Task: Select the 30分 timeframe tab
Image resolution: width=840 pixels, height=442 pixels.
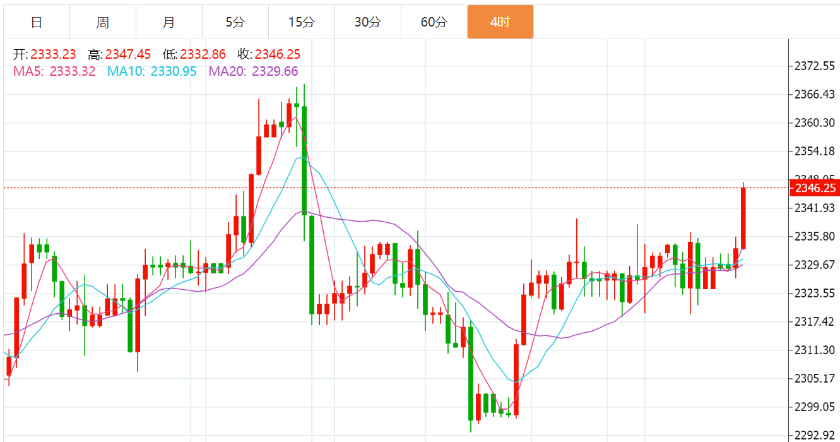Action: (368, 22)
